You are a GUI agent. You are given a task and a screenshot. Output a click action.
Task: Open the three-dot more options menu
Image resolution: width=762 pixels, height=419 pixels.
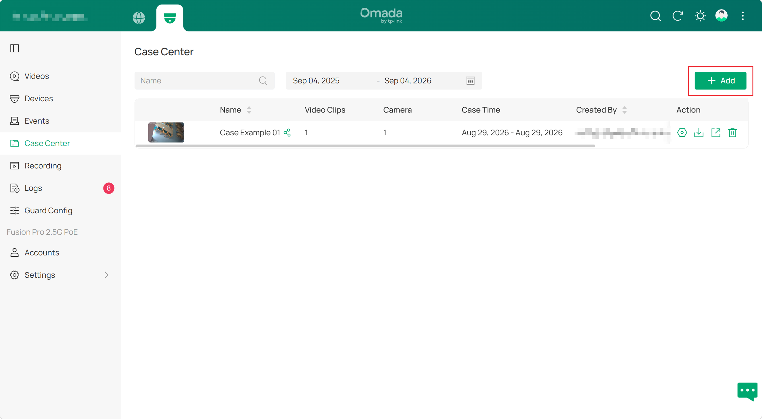pos(743,16)
